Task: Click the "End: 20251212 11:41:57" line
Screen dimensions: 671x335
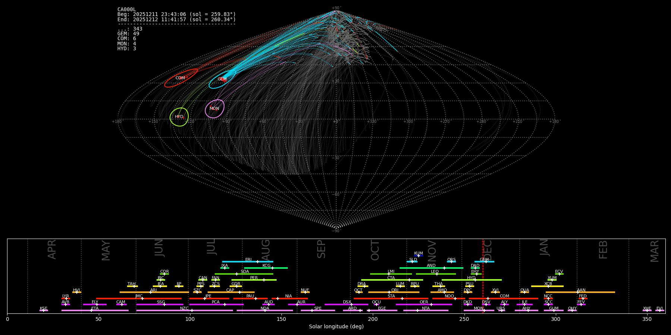Action: 177,19
